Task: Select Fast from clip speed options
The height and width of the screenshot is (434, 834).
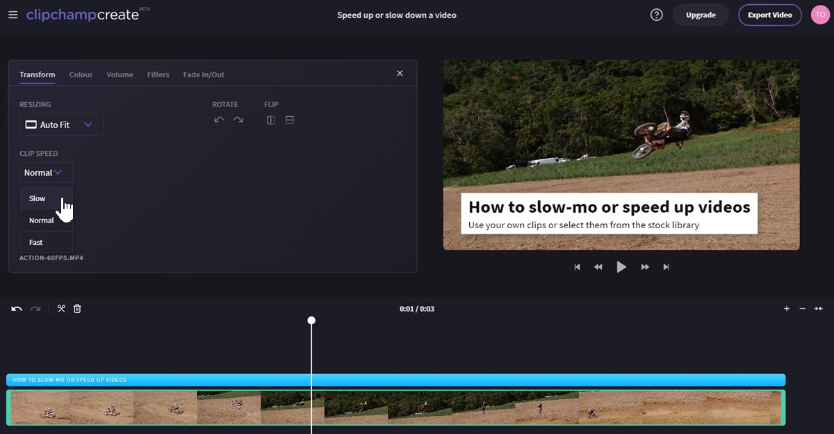Action: pyautogui.click(x=35, y=242)
